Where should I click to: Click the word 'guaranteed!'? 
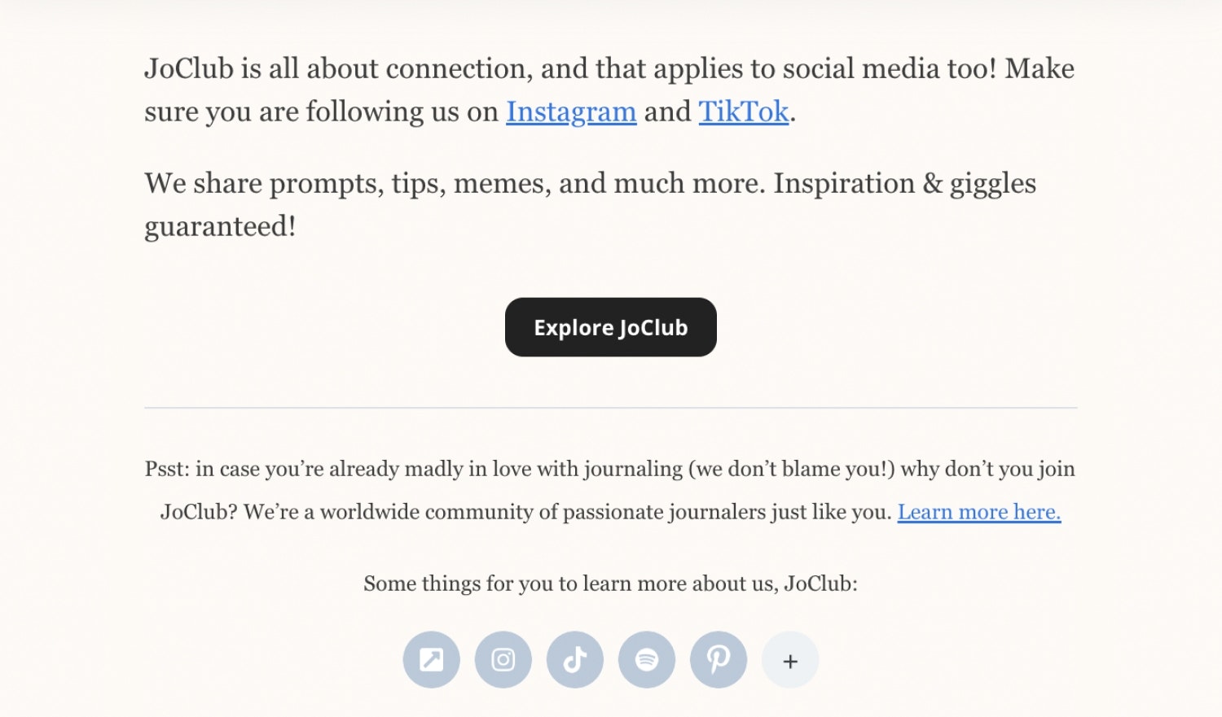pyautogui.click(x=220, y=227)
